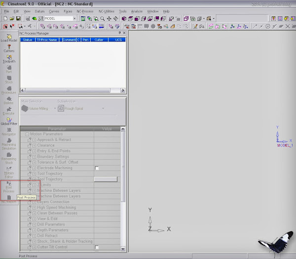Screen dimensions: 296x259
Task: Select the Rotate view icon
Action: pos(115,19)
